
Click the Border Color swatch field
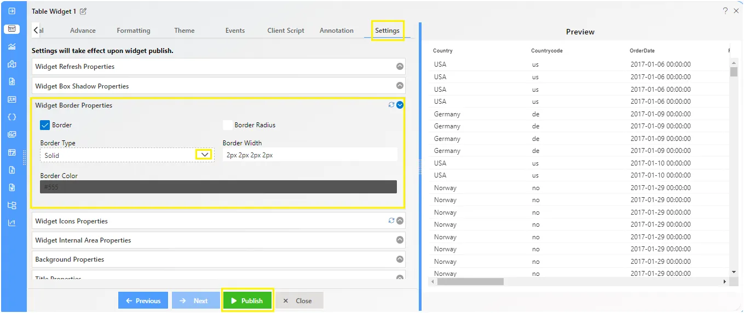[x=218, y=187]
